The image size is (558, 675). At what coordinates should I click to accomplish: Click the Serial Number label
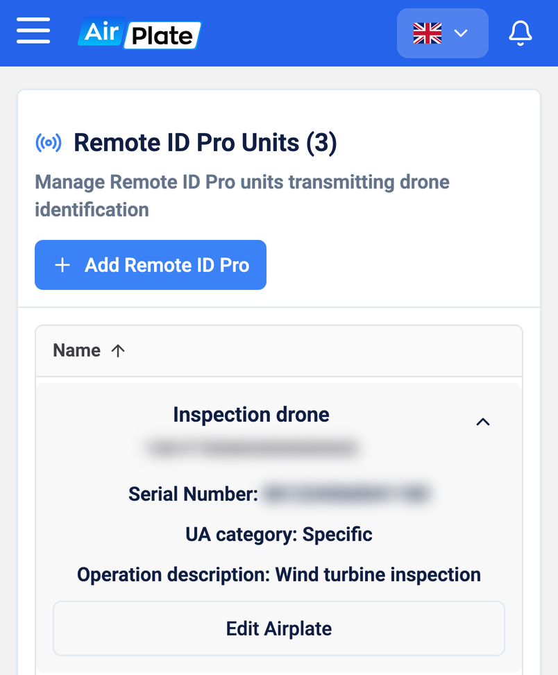pyautogui.click(x=194, y=494)
